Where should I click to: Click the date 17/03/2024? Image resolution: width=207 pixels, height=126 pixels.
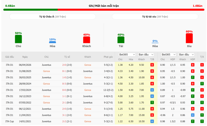click(25, 90)
